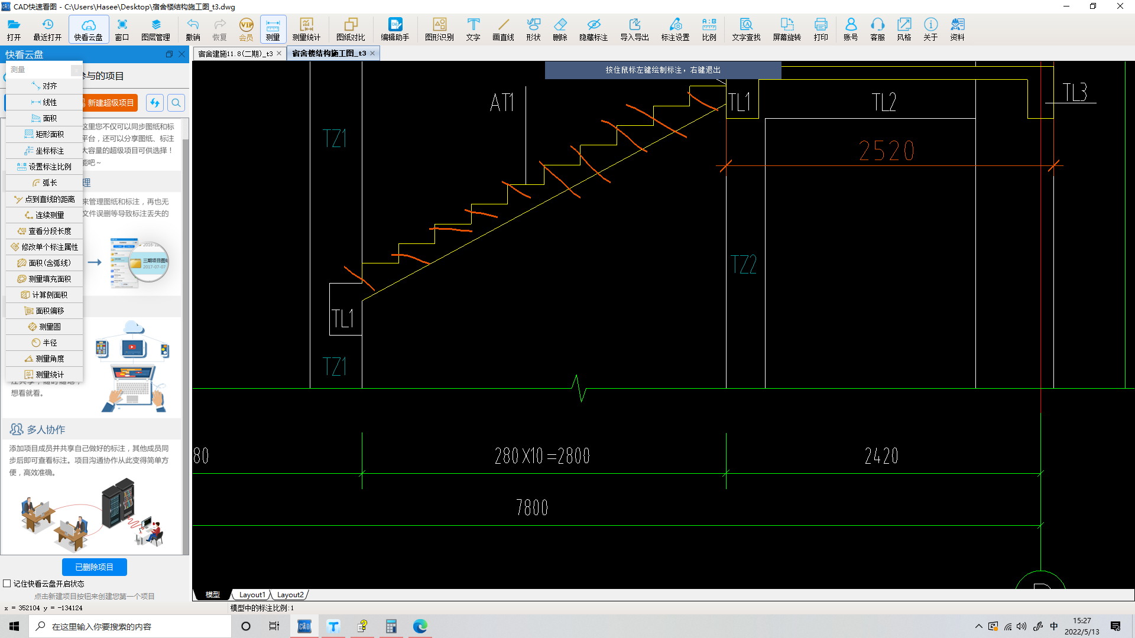Switch to the Layout2 tab
1135x638 pixels.
(x=290, y=594)
